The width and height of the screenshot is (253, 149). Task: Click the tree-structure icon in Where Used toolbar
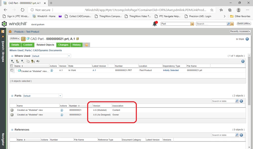17,61
